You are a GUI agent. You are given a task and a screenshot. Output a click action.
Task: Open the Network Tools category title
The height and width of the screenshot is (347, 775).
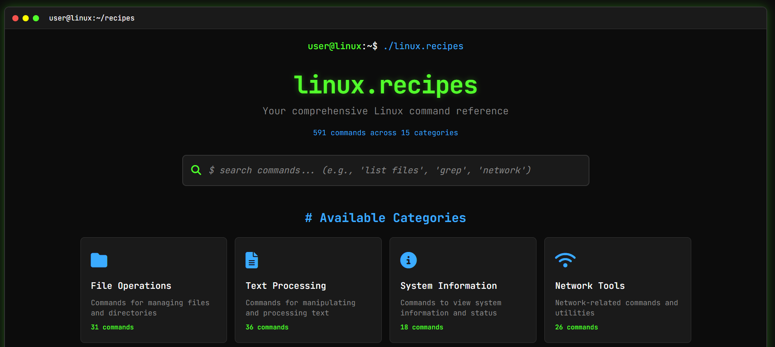590,286
